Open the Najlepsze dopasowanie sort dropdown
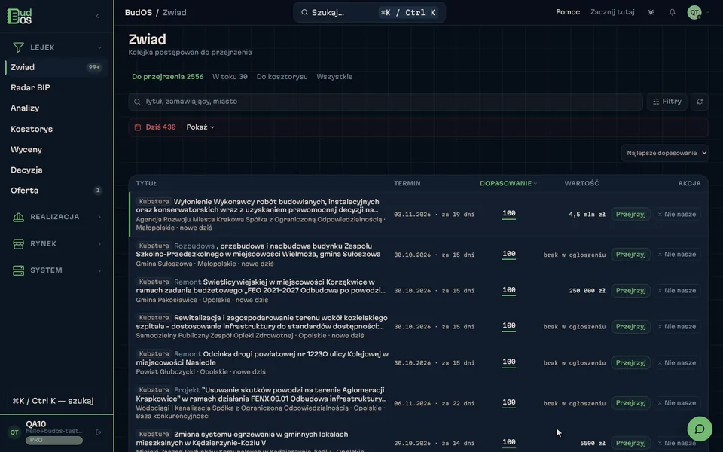 coord(664,153)
